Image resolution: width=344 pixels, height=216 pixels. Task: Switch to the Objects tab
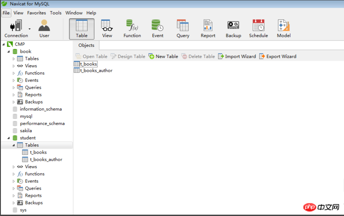86,45
